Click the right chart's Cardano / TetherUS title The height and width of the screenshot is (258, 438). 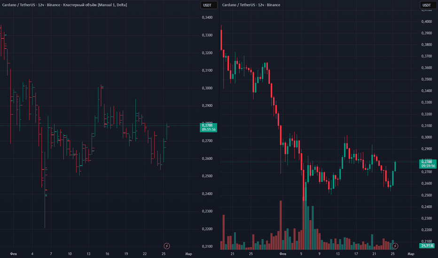[x=251, y=5]
